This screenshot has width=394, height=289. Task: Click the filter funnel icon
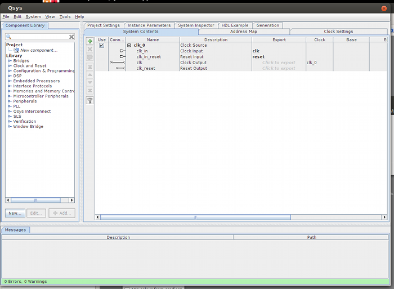point(89,100)
